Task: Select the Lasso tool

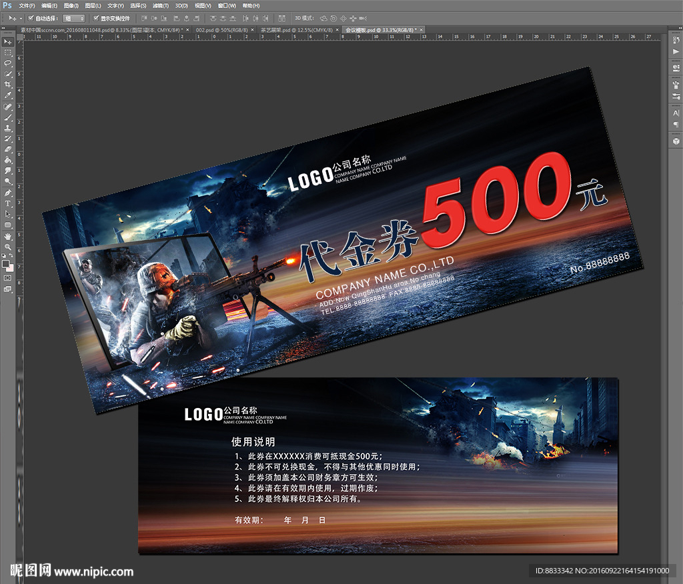Action: [8, 63]
